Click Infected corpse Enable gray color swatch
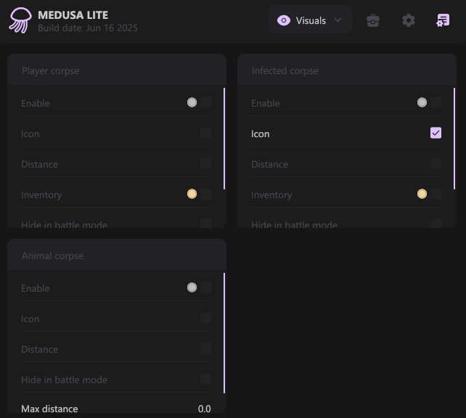Viewport: 466px width, 418px height. click(x=422, y=103)
